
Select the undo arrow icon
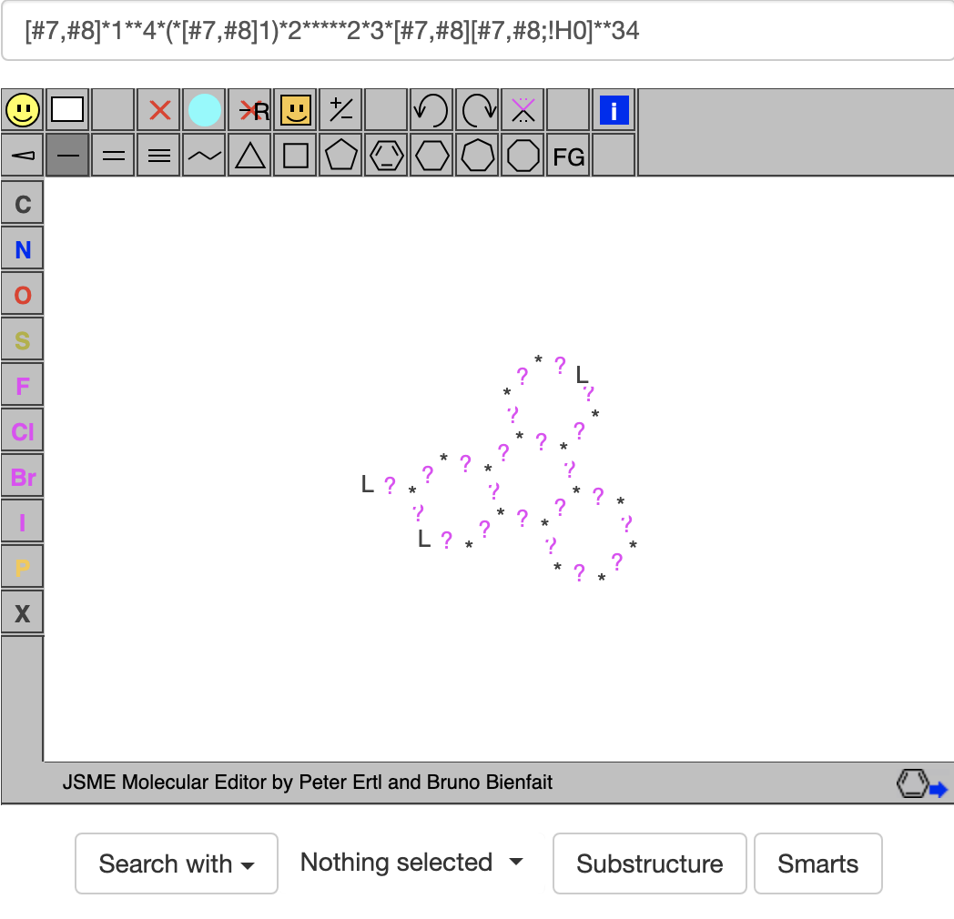431,111
